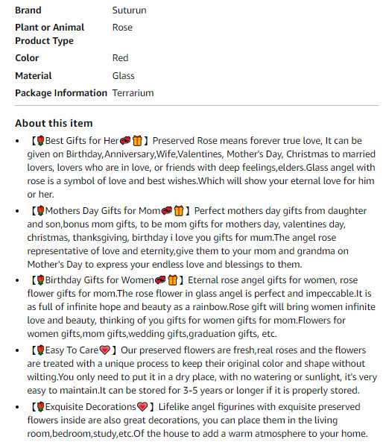This screenshot has height=448, width=386.
Task: Click the rose emoji before Easy To Care
Action: [40, 350]
